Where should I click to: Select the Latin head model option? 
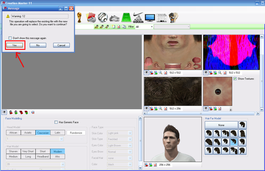57,133
